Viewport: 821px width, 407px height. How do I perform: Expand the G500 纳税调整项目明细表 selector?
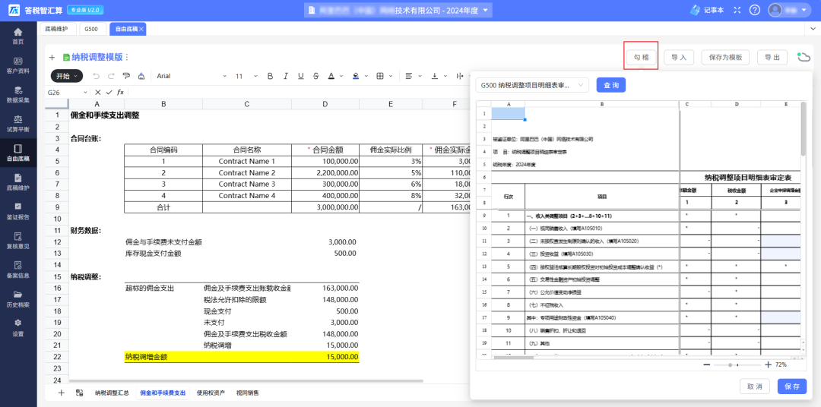point(532,86)
